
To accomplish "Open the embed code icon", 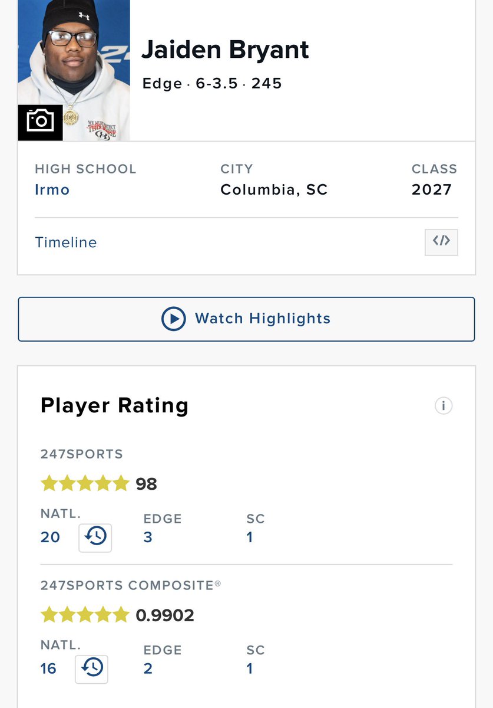I will 441,242.
